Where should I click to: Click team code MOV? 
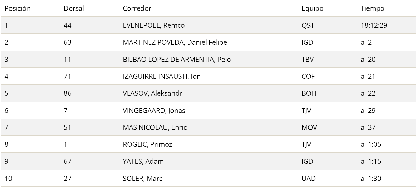pos(309,127)
